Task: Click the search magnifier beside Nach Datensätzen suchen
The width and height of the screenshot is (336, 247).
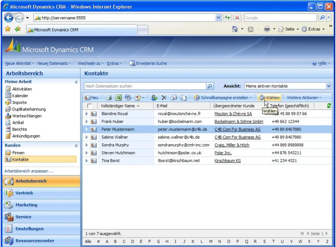Action: tap(210, 86)
